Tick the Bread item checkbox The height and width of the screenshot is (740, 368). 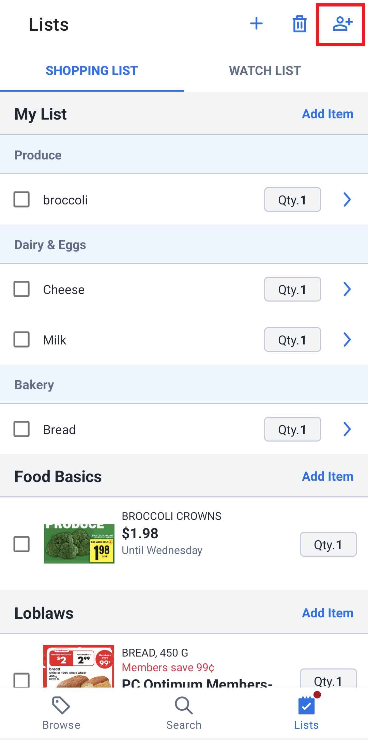coord(21,429)
